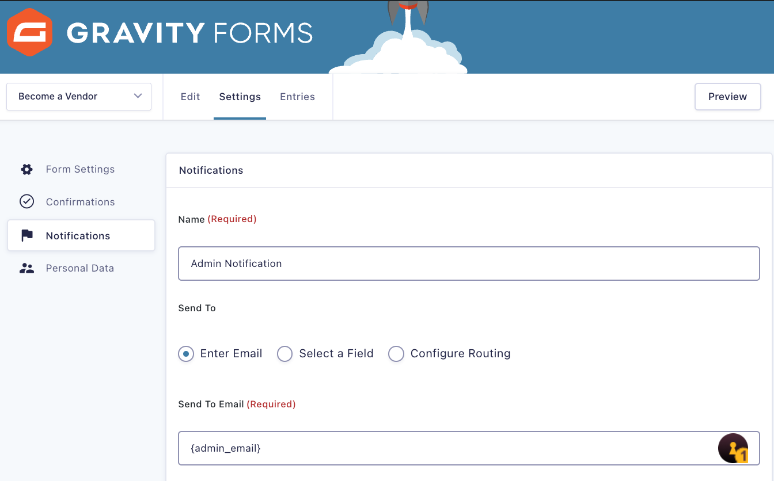Click the Settings tab
Viewport: 774px width, 481px height.
point(240,97)
